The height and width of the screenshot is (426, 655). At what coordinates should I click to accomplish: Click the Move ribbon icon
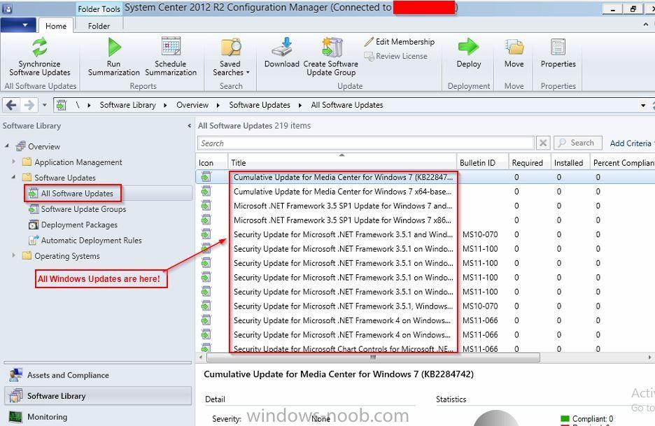tap(514, 47)
